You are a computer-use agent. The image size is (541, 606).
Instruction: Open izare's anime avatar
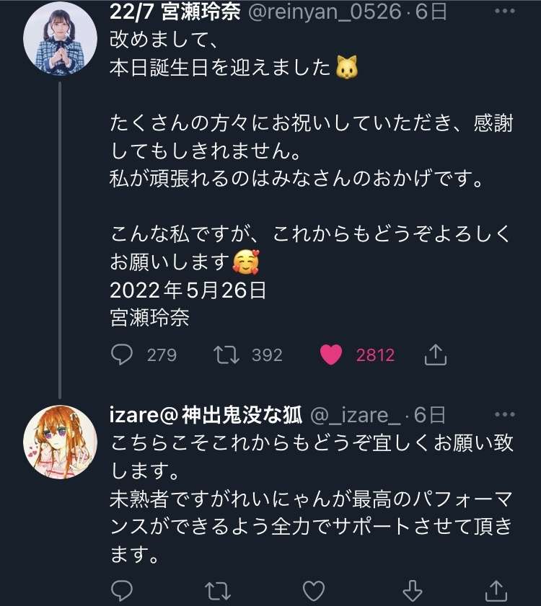click(61, 441)
